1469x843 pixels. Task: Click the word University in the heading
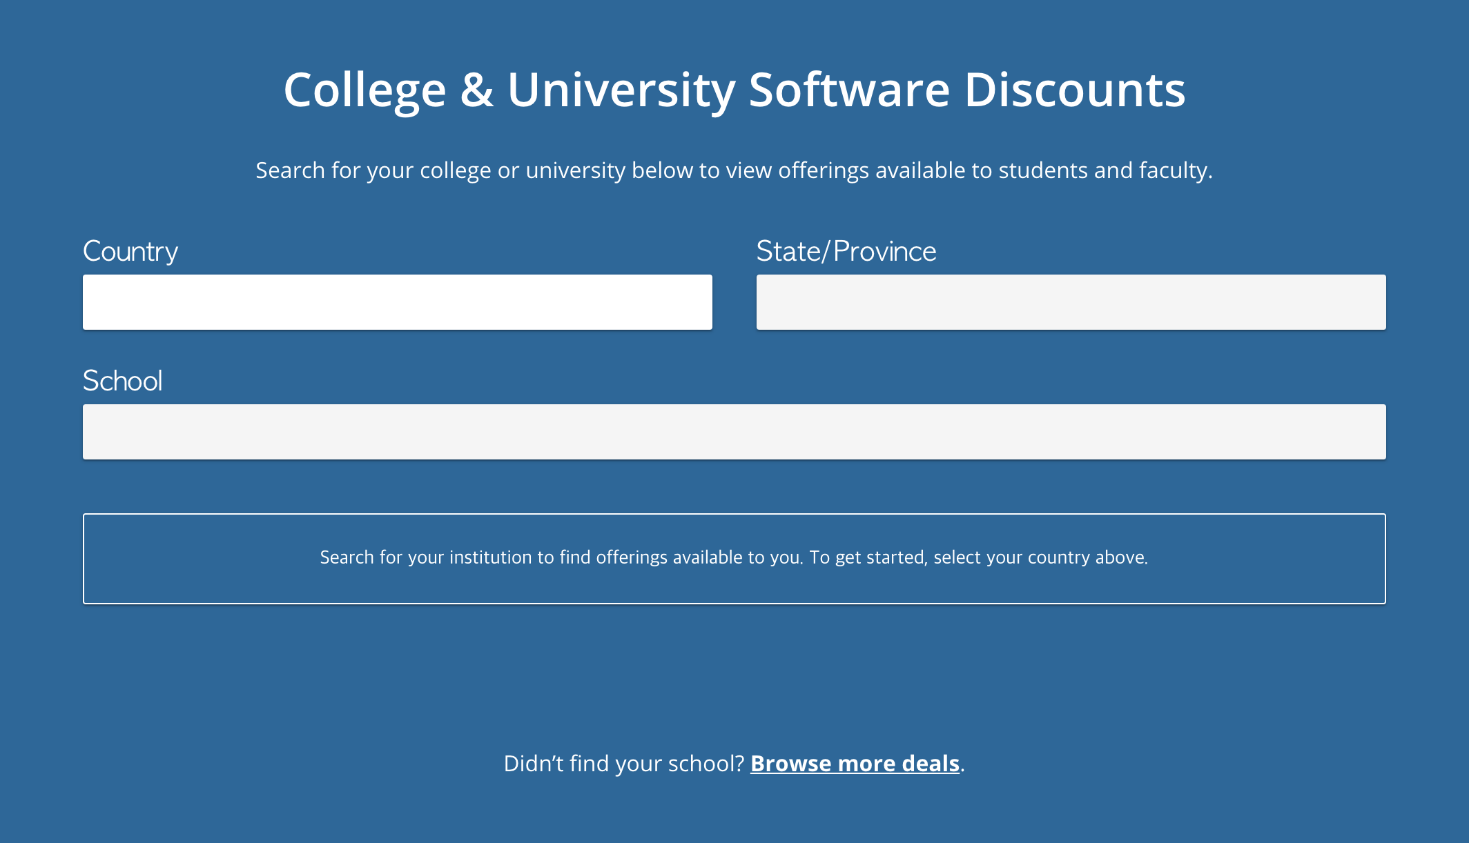click(621, 90)
